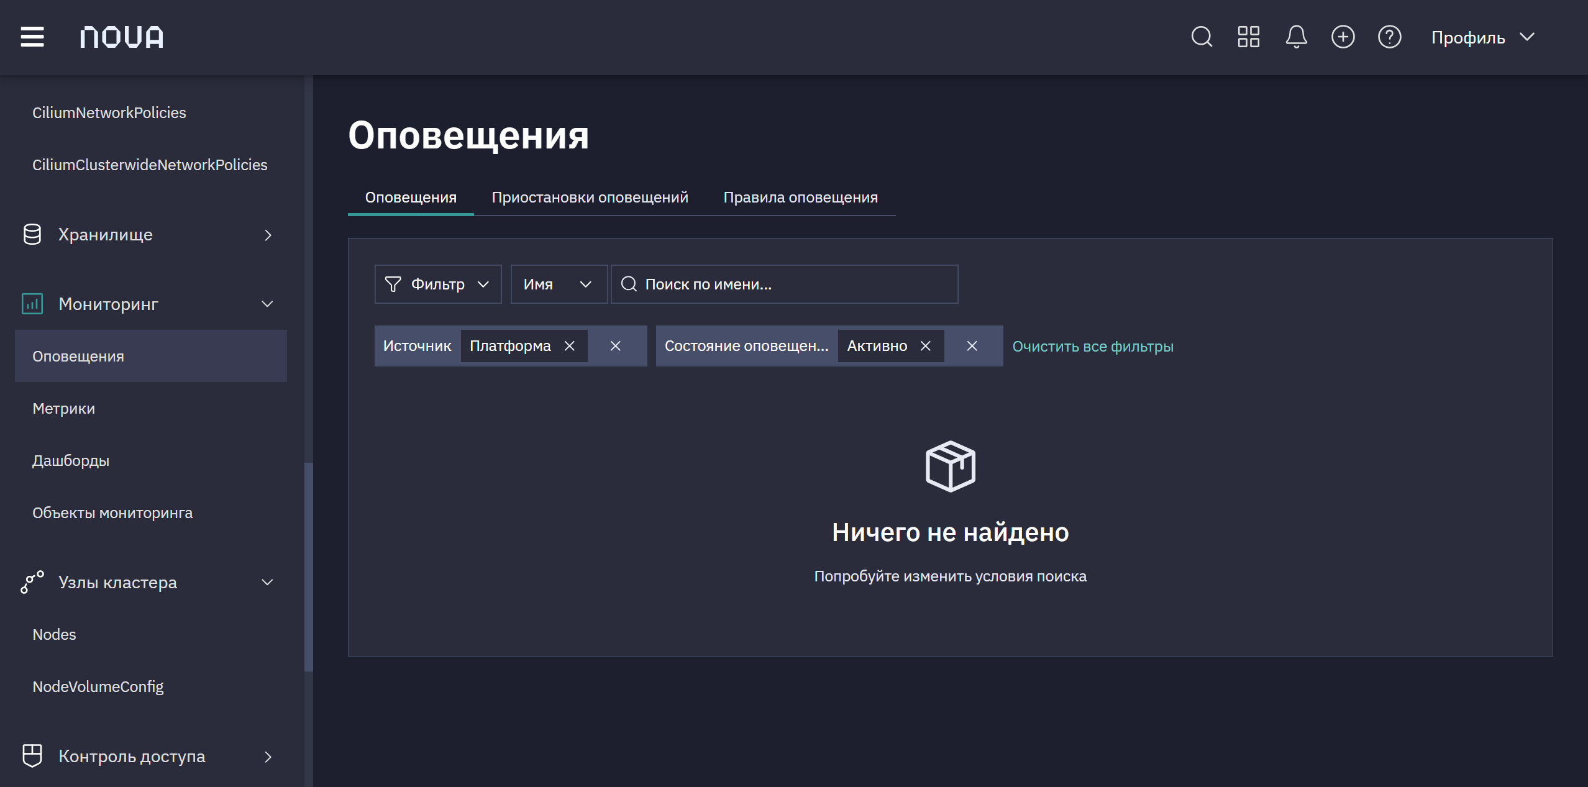Click the Оповещения page title
Screen dimensions: 1588x787
pyautogui.click(x=468, y=135)
